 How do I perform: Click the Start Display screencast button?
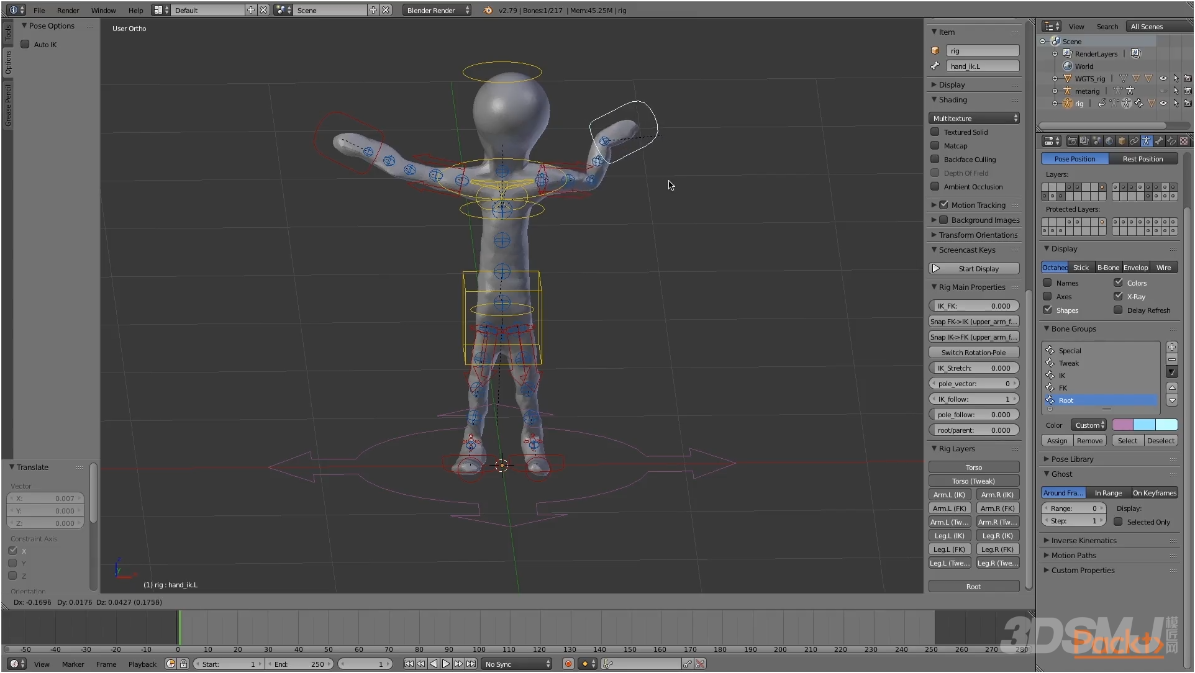(974, 268)
